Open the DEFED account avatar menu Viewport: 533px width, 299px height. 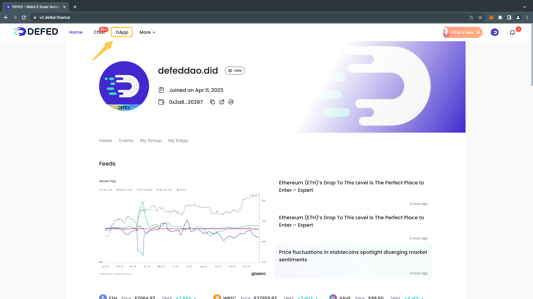point(494,32)
